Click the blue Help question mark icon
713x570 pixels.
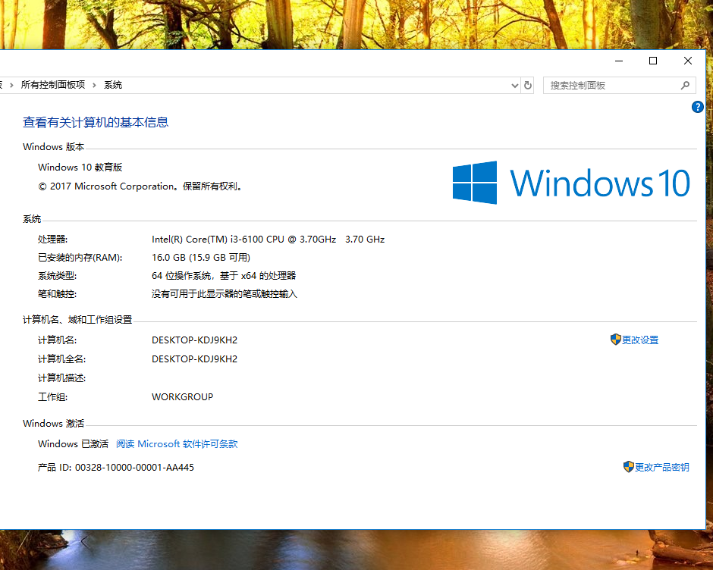698,107
